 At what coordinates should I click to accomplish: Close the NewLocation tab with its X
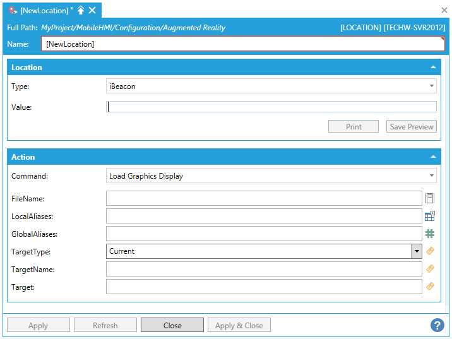pyautogui.click(x=92, y=10)
